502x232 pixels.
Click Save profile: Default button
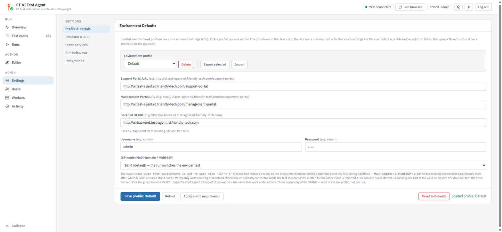point(140,196)
